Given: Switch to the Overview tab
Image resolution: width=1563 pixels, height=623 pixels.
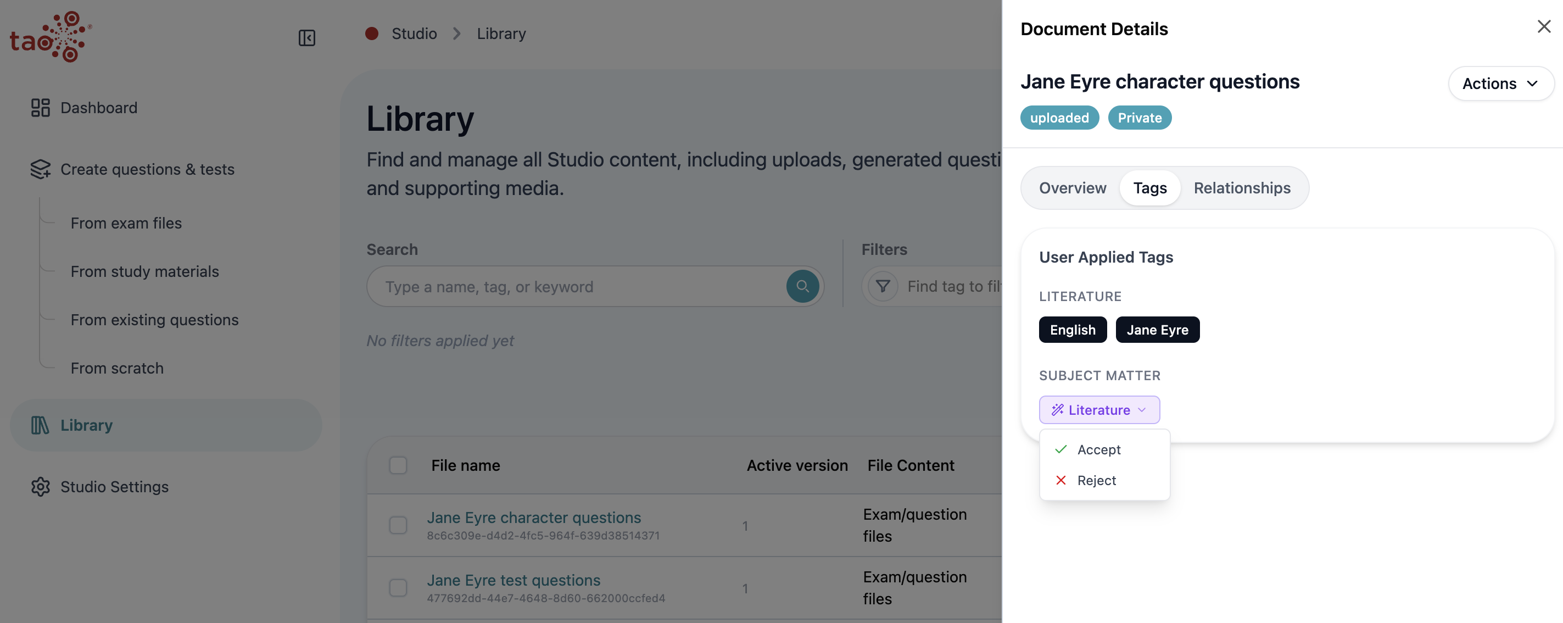Looking at the screenshot, I should click(1072, 188).
